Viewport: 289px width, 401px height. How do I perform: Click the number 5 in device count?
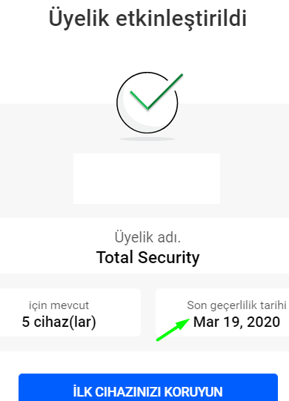tap(26, 322)
